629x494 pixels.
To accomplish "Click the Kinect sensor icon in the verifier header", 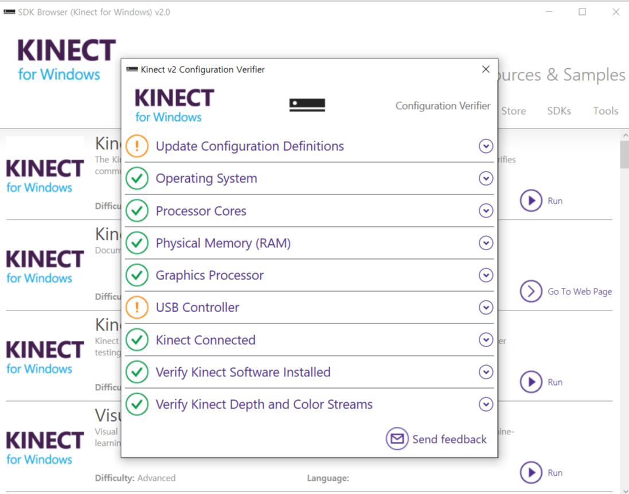I will (307, 105).
